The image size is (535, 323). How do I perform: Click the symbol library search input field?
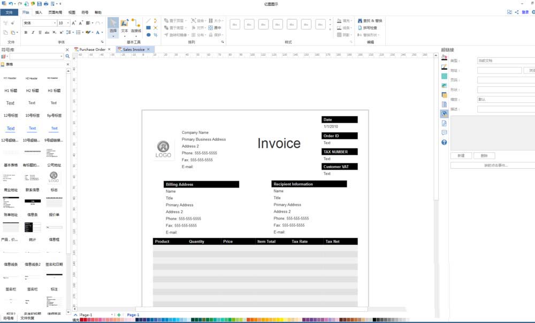[36, 56]
